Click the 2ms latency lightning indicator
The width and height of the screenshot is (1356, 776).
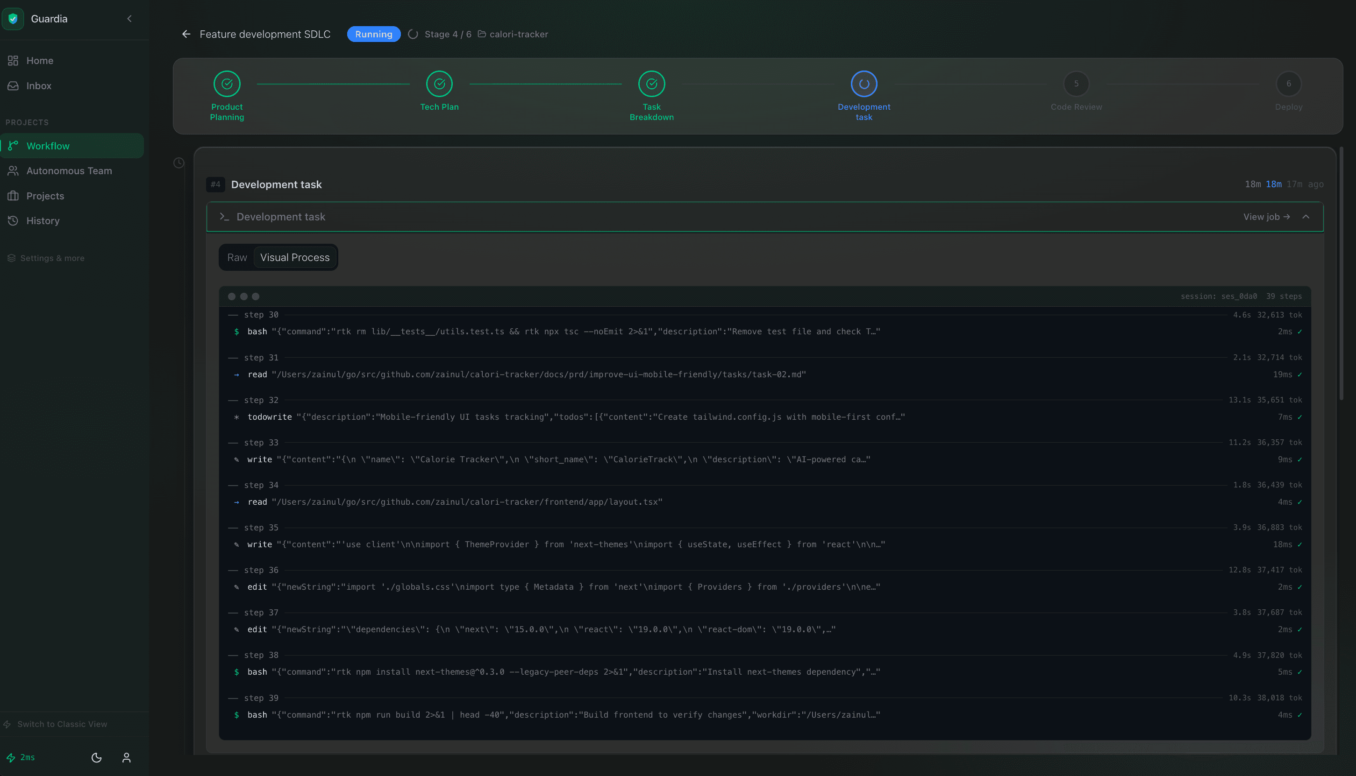pos(20,757)
